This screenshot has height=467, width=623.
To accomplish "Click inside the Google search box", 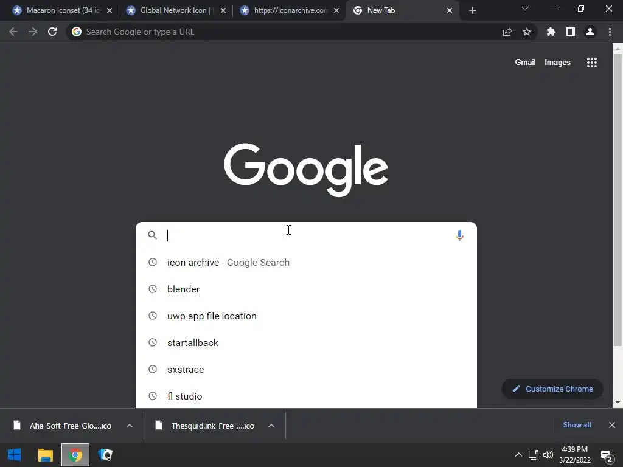I will click(306, 235).
